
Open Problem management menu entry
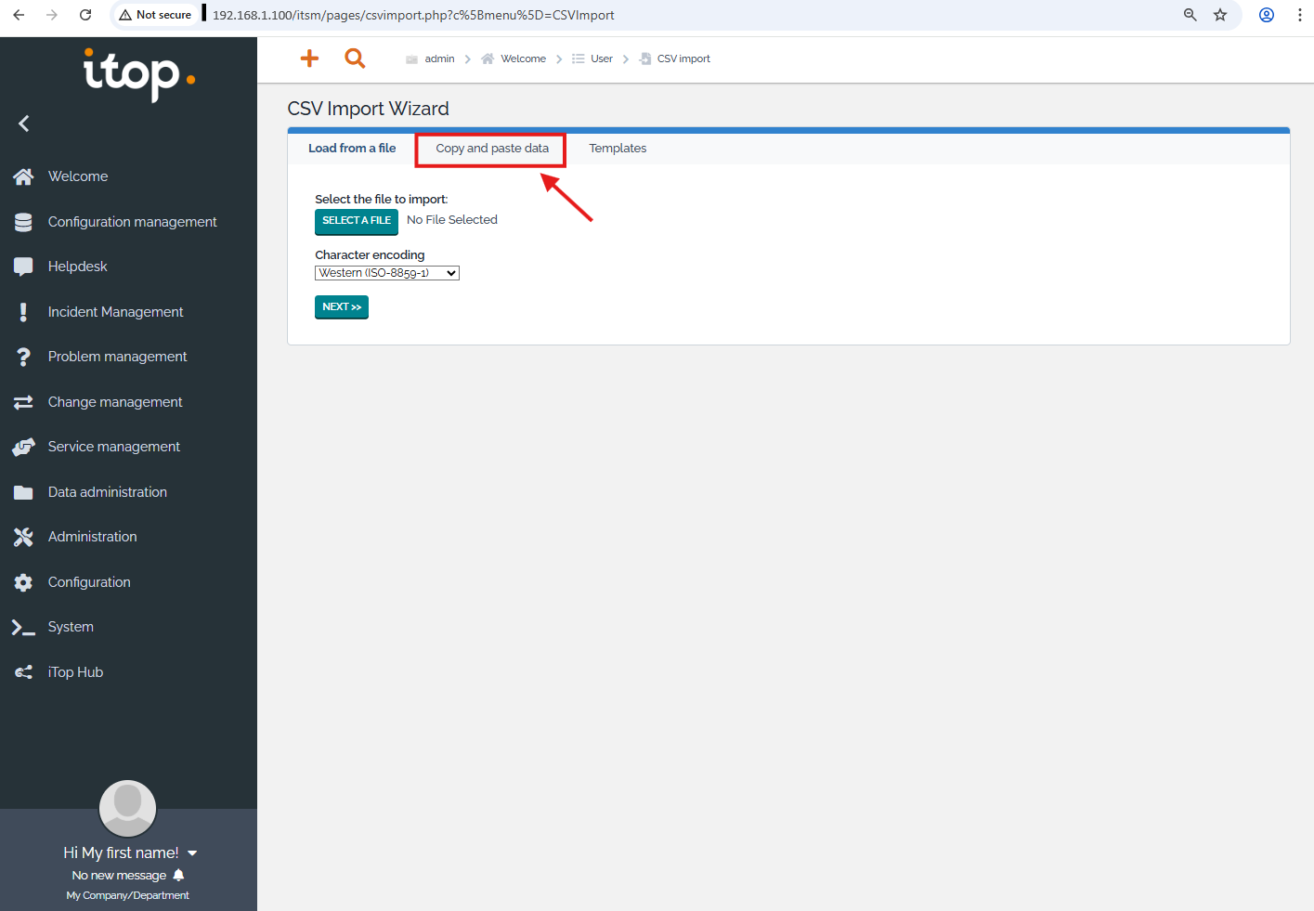click(x=118, y=357)
